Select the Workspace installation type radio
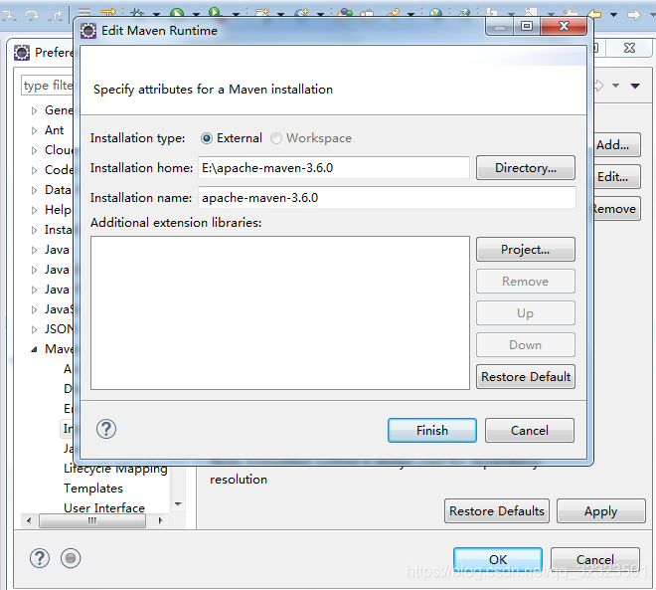This screenshot has height=590, width=656. click(275, 138)
